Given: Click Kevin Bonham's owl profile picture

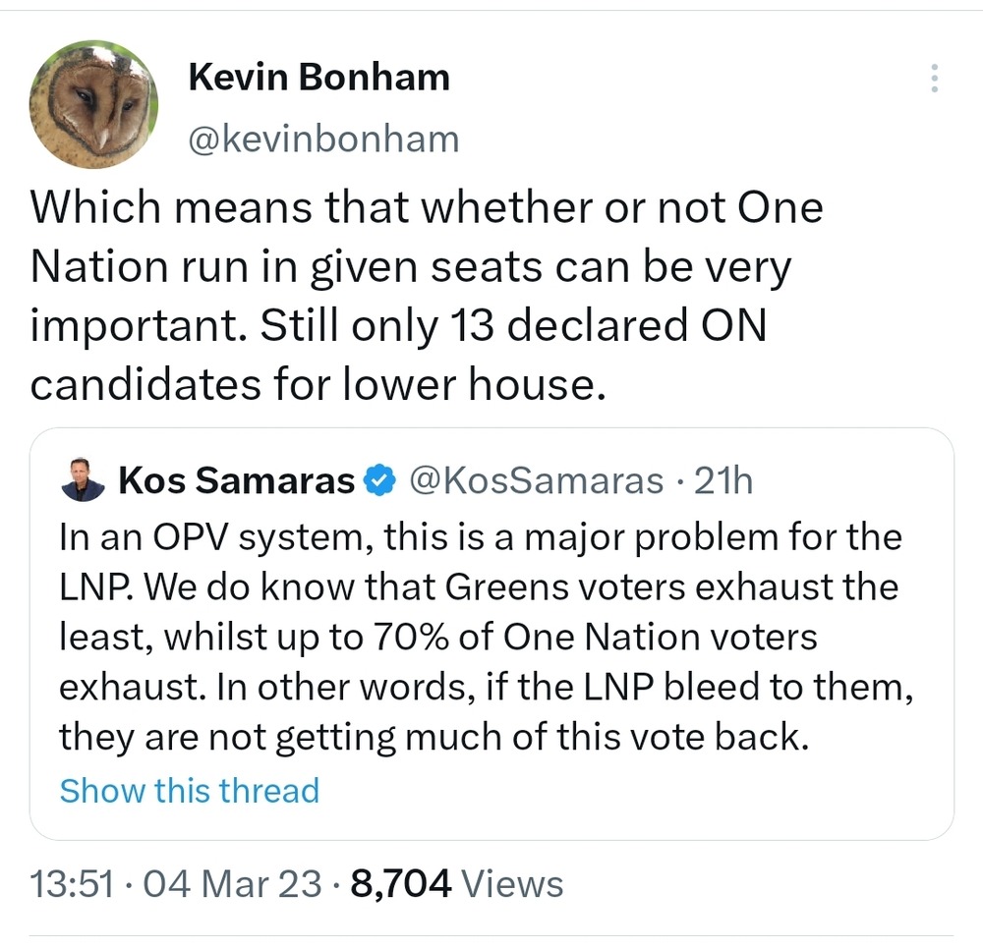Looking at the screenshot, I should (94, 105).
